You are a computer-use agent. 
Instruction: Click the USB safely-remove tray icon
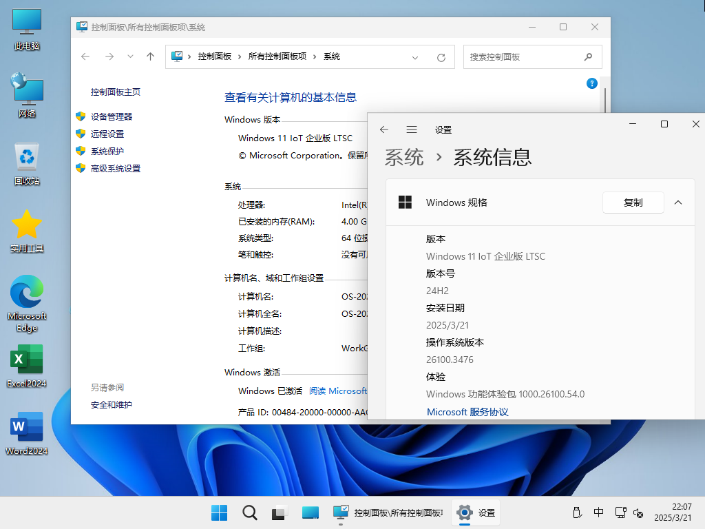pyautogui.click(x=578, y=512)
